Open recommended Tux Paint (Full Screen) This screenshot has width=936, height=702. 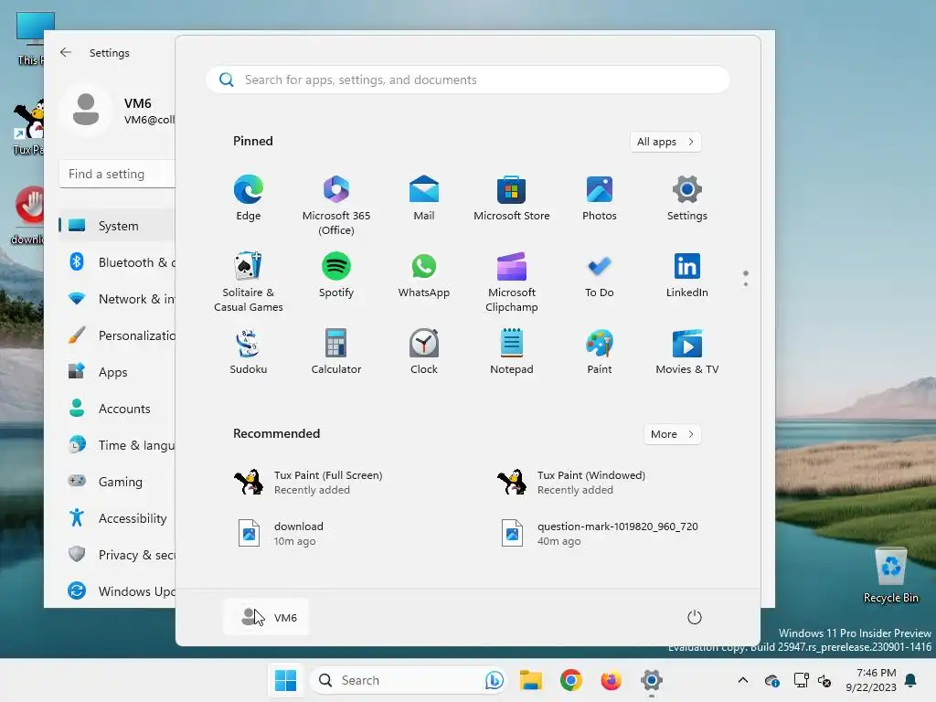tap(309, 482)
